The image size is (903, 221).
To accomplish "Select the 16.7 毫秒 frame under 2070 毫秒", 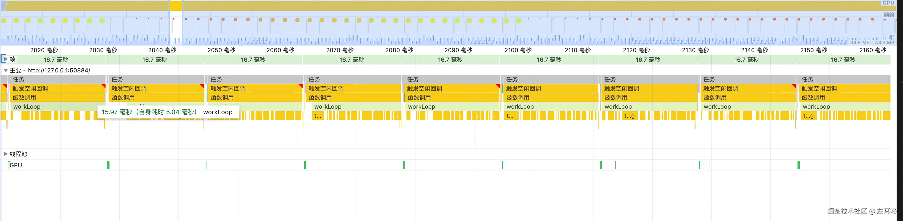I will point(352,60).
